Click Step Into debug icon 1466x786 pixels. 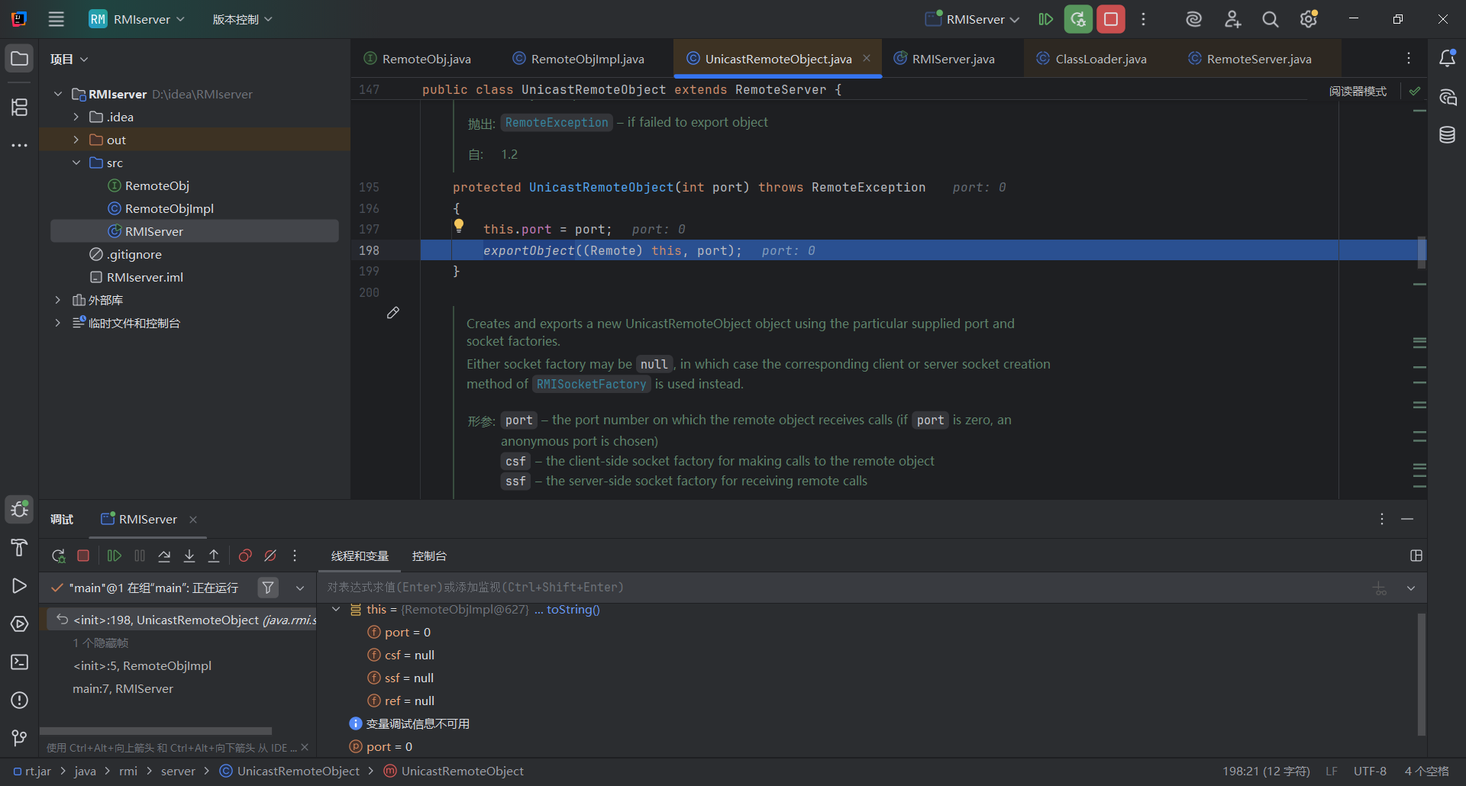pyautogui.click(x=189, y=556)
